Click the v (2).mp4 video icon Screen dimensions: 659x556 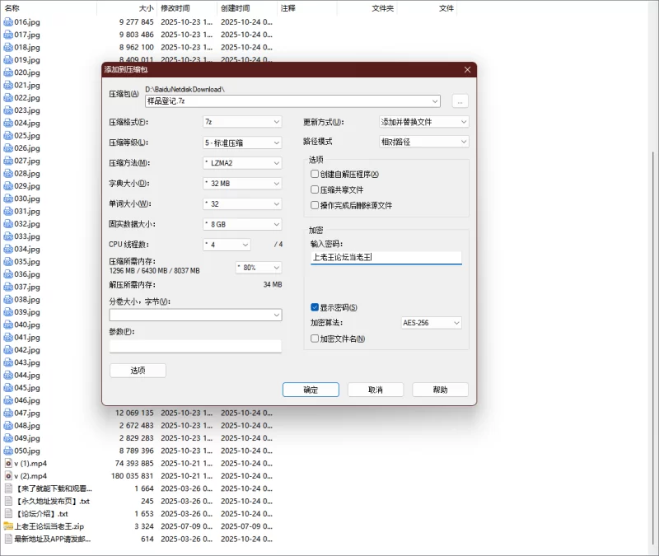tap(8, 476)
